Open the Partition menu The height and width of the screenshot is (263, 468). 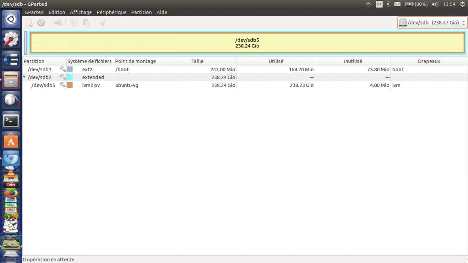[141, 12]
